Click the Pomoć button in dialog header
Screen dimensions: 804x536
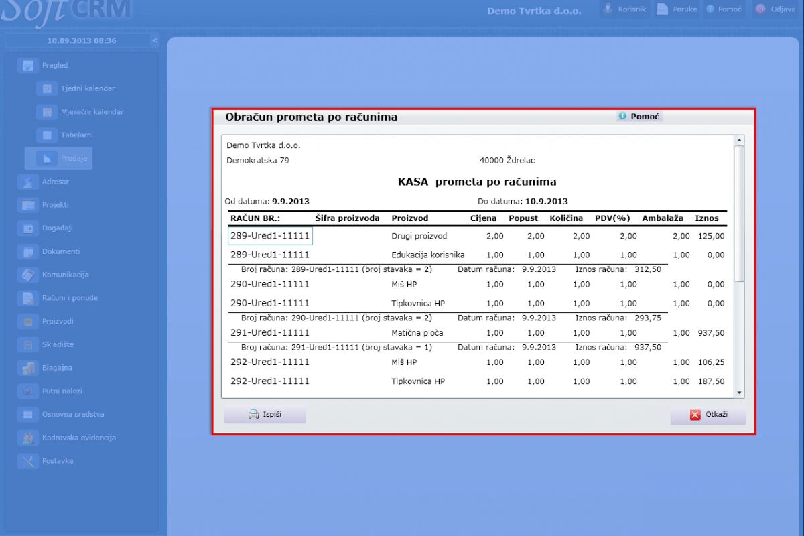click(x=639, y=117)
